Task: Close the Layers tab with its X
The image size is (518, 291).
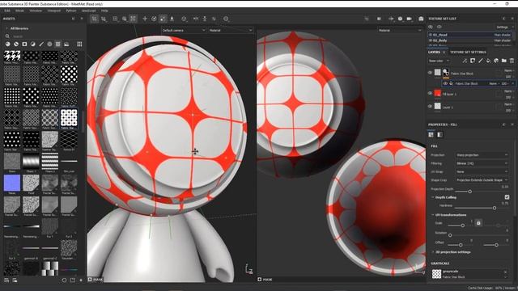Action: pyautogui.click(x=444, y=52)
